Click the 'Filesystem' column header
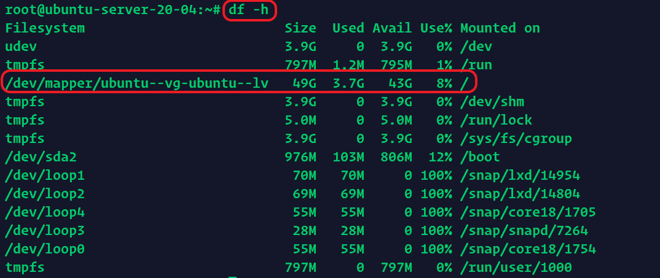This screenshot has width=660, height=278. [45, 28]
